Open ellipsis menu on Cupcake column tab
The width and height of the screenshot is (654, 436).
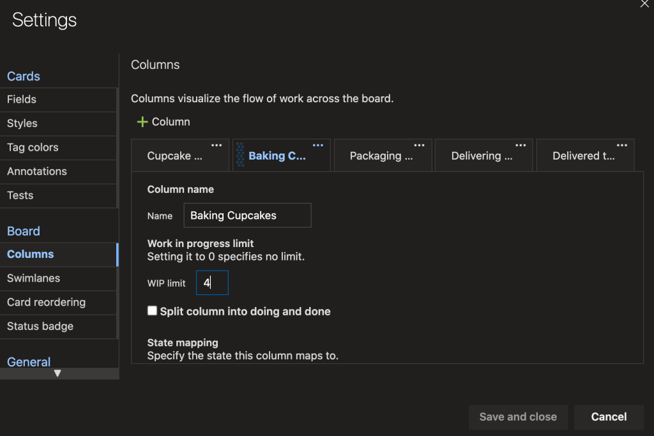pyautogui.click(x=217, y=146)
